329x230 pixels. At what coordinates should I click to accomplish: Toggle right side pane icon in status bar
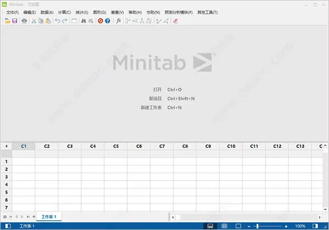tap(315, 226)
